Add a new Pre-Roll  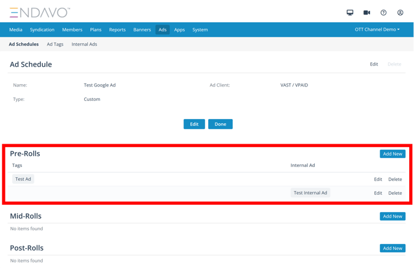[392, 154]
